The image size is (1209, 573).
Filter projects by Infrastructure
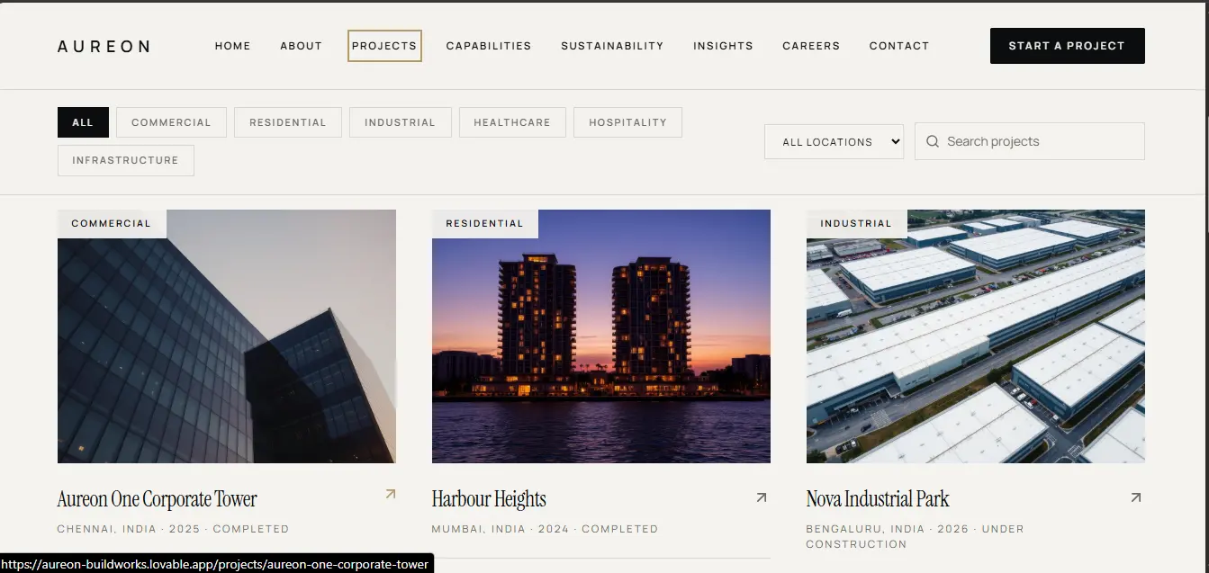[125, 160]
